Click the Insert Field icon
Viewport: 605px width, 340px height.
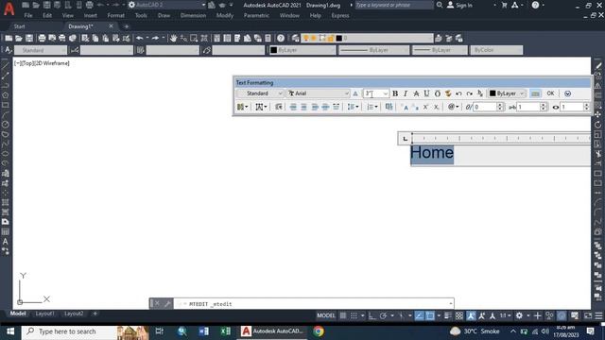click(x=389, y=107)
